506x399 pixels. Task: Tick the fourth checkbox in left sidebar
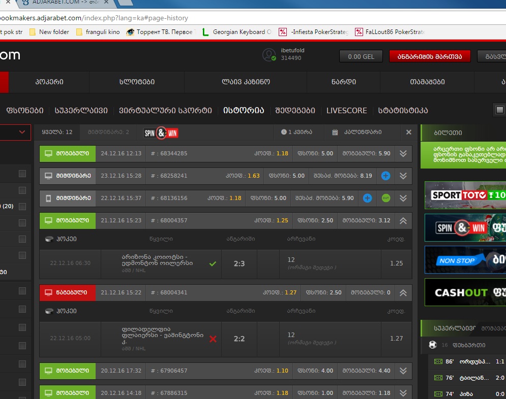tap(22, 223)
